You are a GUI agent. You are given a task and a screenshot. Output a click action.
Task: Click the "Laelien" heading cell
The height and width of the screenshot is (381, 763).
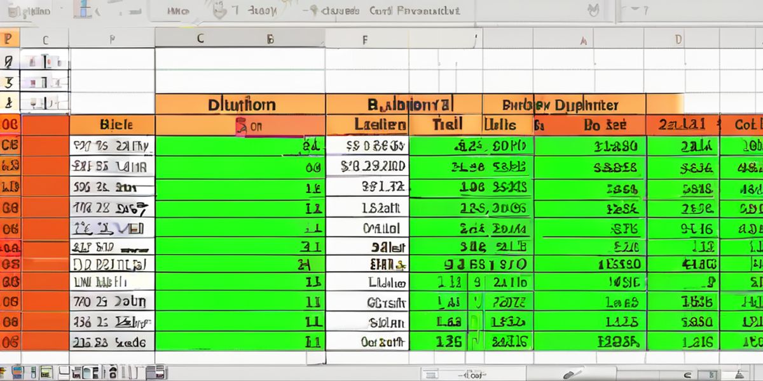[367, 125]
